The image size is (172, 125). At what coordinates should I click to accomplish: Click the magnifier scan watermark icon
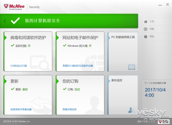click(x=40, y=62)
